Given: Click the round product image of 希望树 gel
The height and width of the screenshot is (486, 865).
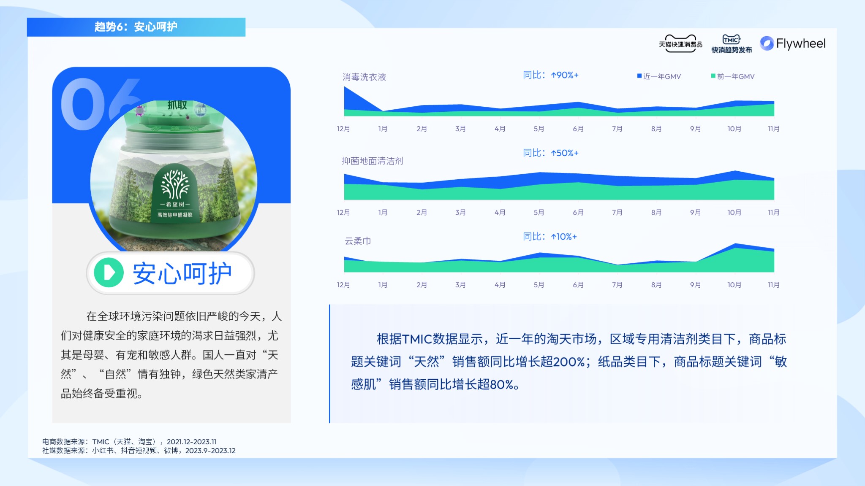Looking at the screenshot, I should click(174, 175).
